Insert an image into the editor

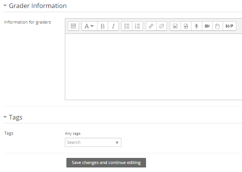(175, 26)
